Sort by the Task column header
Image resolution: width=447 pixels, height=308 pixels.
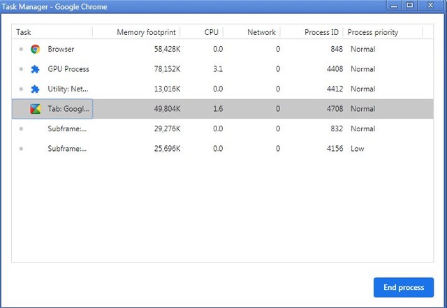click(24, 32)
